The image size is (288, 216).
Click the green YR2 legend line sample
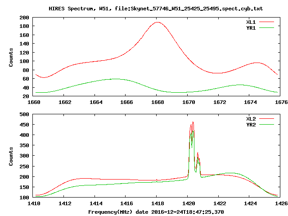[266, 125]
